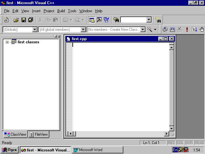The image size is (205, 154).
Task: Click the Redo arrow icon
Action: [x=77, y=20]
